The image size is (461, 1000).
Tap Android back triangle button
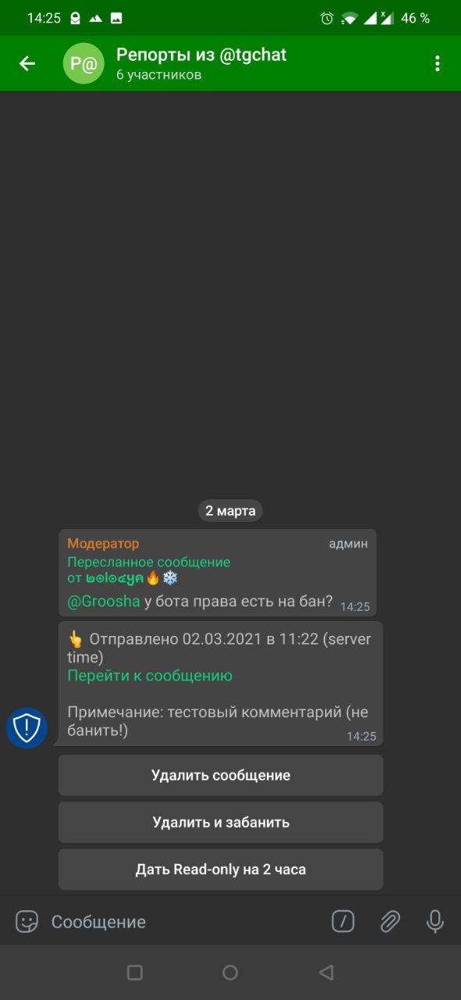326,973
